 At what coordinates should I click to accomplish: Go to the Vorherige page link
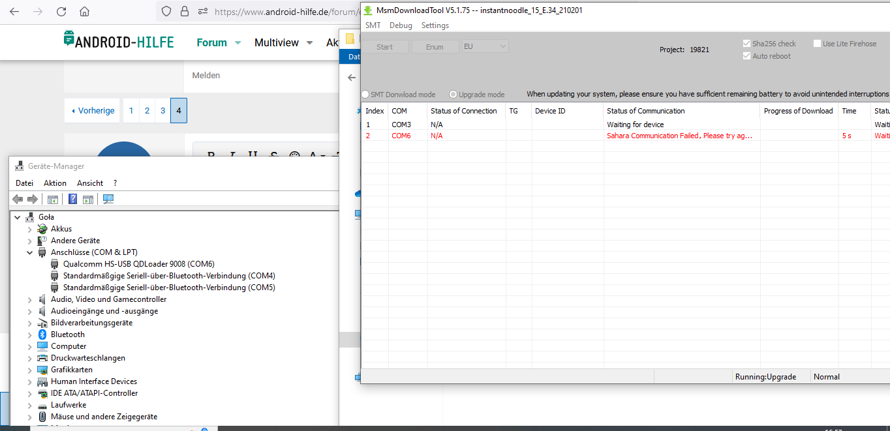[93, 111]
